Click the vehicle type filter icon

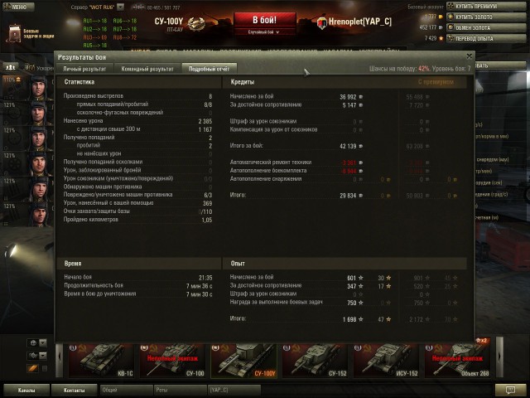pos(33,356)
